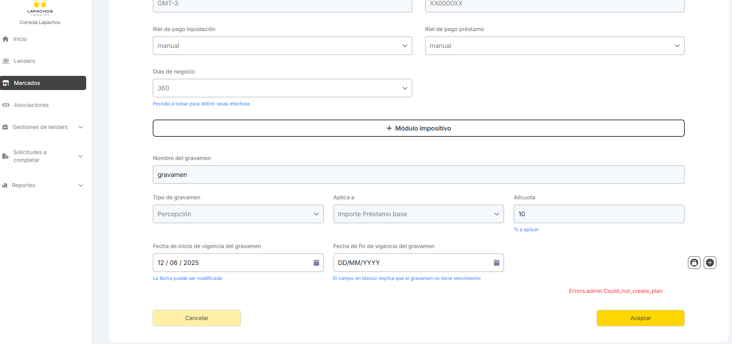Click the home icon next to Inicio

(6, 39)
